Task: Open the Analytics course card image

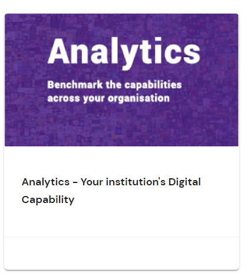Action: tap(121, 80)
